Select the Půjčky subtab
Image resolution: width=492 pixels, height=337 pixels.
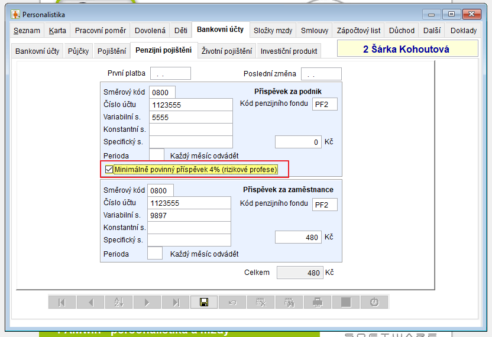[78, 51]
